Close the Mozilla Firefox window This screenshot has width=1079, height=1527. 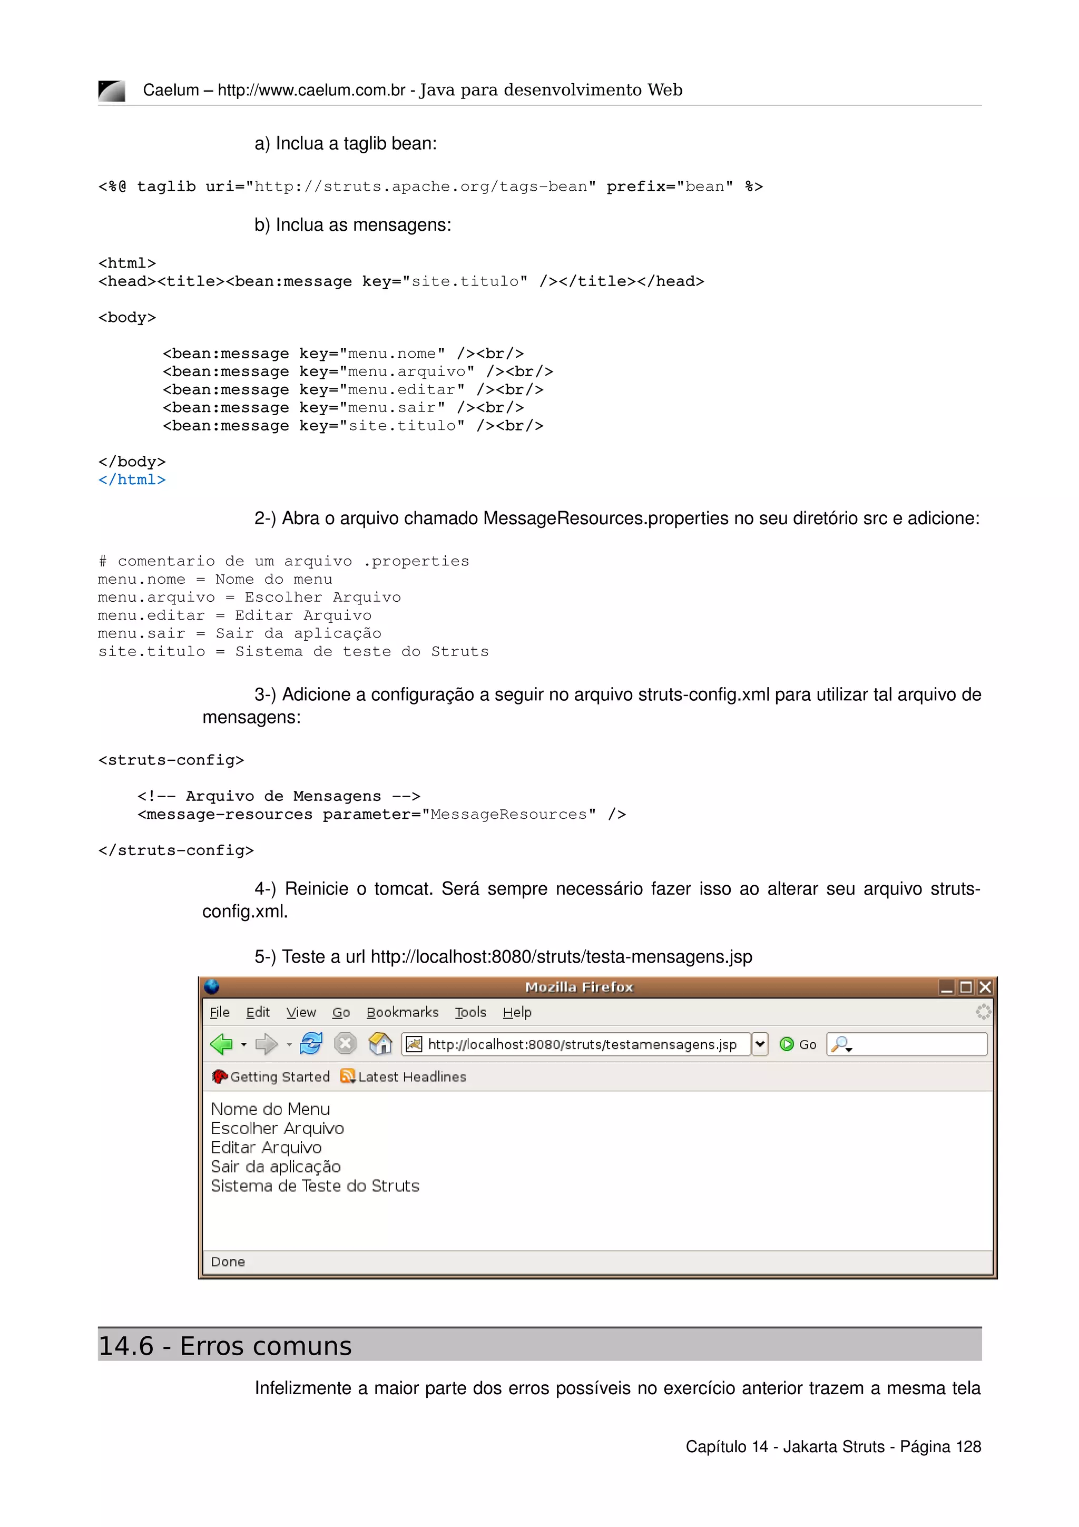coord(985,987)
